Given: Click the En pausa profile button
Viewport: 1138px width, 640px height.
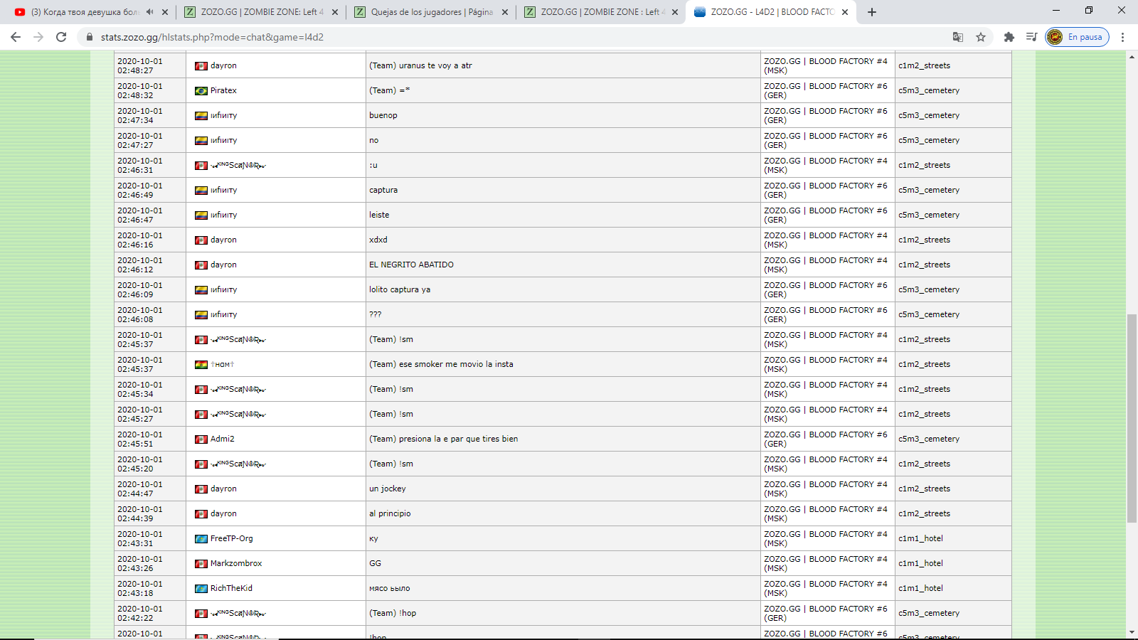Looking at the screenshot, I should [1077, 37].
